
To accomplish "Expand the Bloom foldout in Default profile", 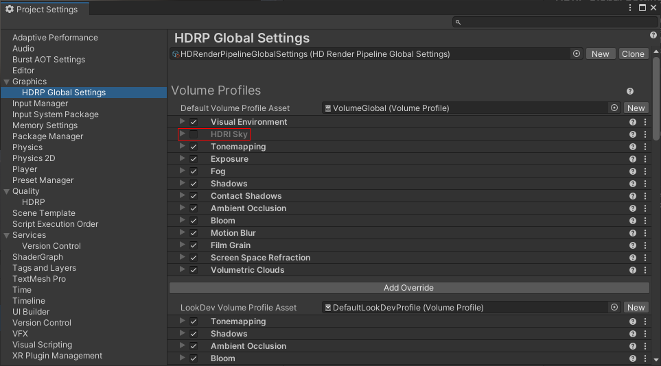I will (182, 220).
